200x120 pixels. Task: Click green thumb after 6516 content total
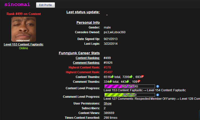pyautogui.click(x=112, y=77)
